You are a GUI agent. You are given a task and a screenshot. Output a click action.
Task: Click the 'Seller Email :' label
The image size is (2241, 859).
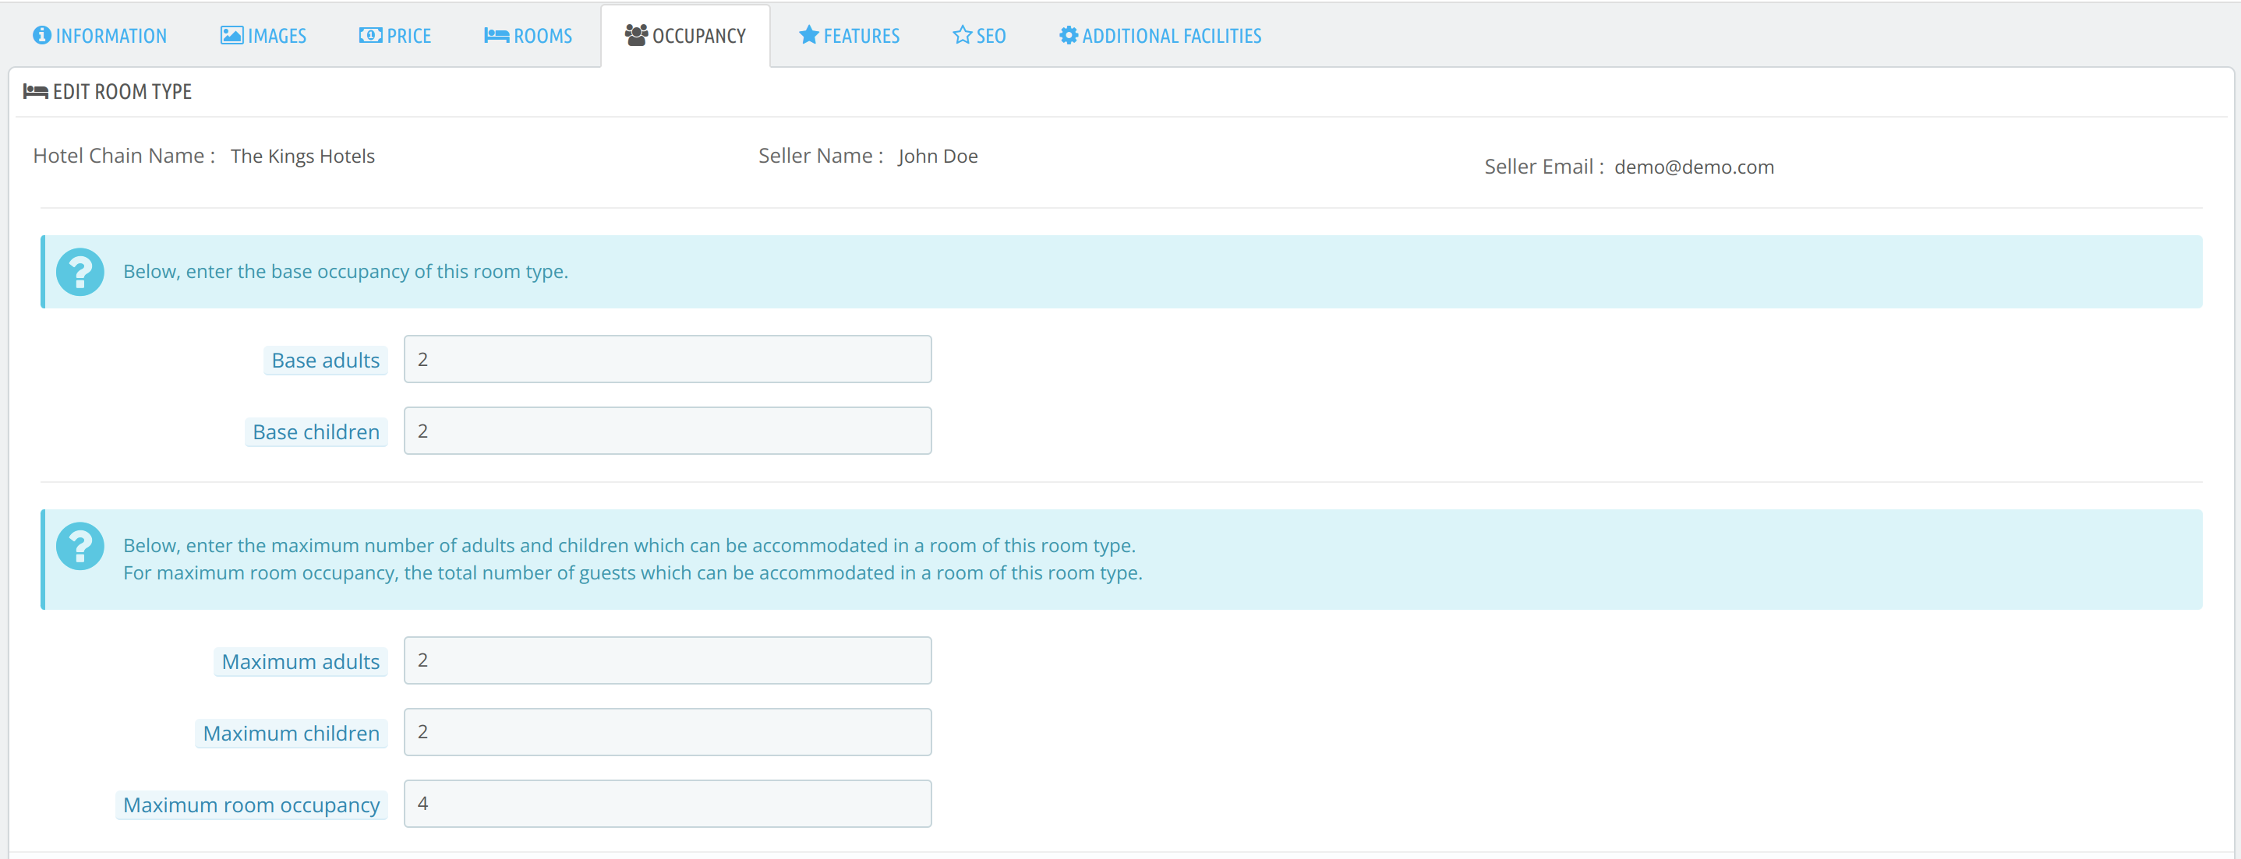[1544, 167]
